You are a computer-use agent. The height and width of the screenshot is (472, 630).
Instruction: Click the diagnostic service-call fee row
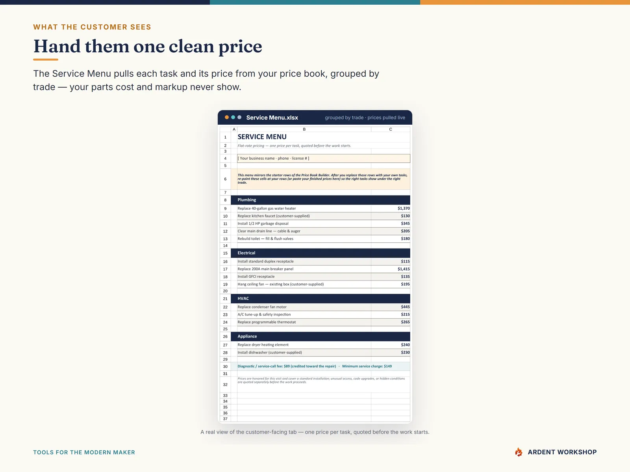(321, 366)
